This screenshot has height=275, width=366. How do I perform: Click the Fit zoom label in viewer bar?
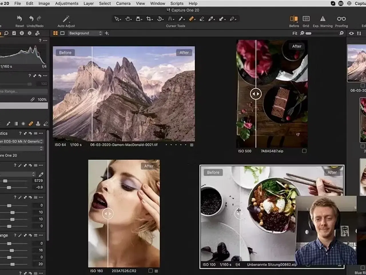[295, 33]
